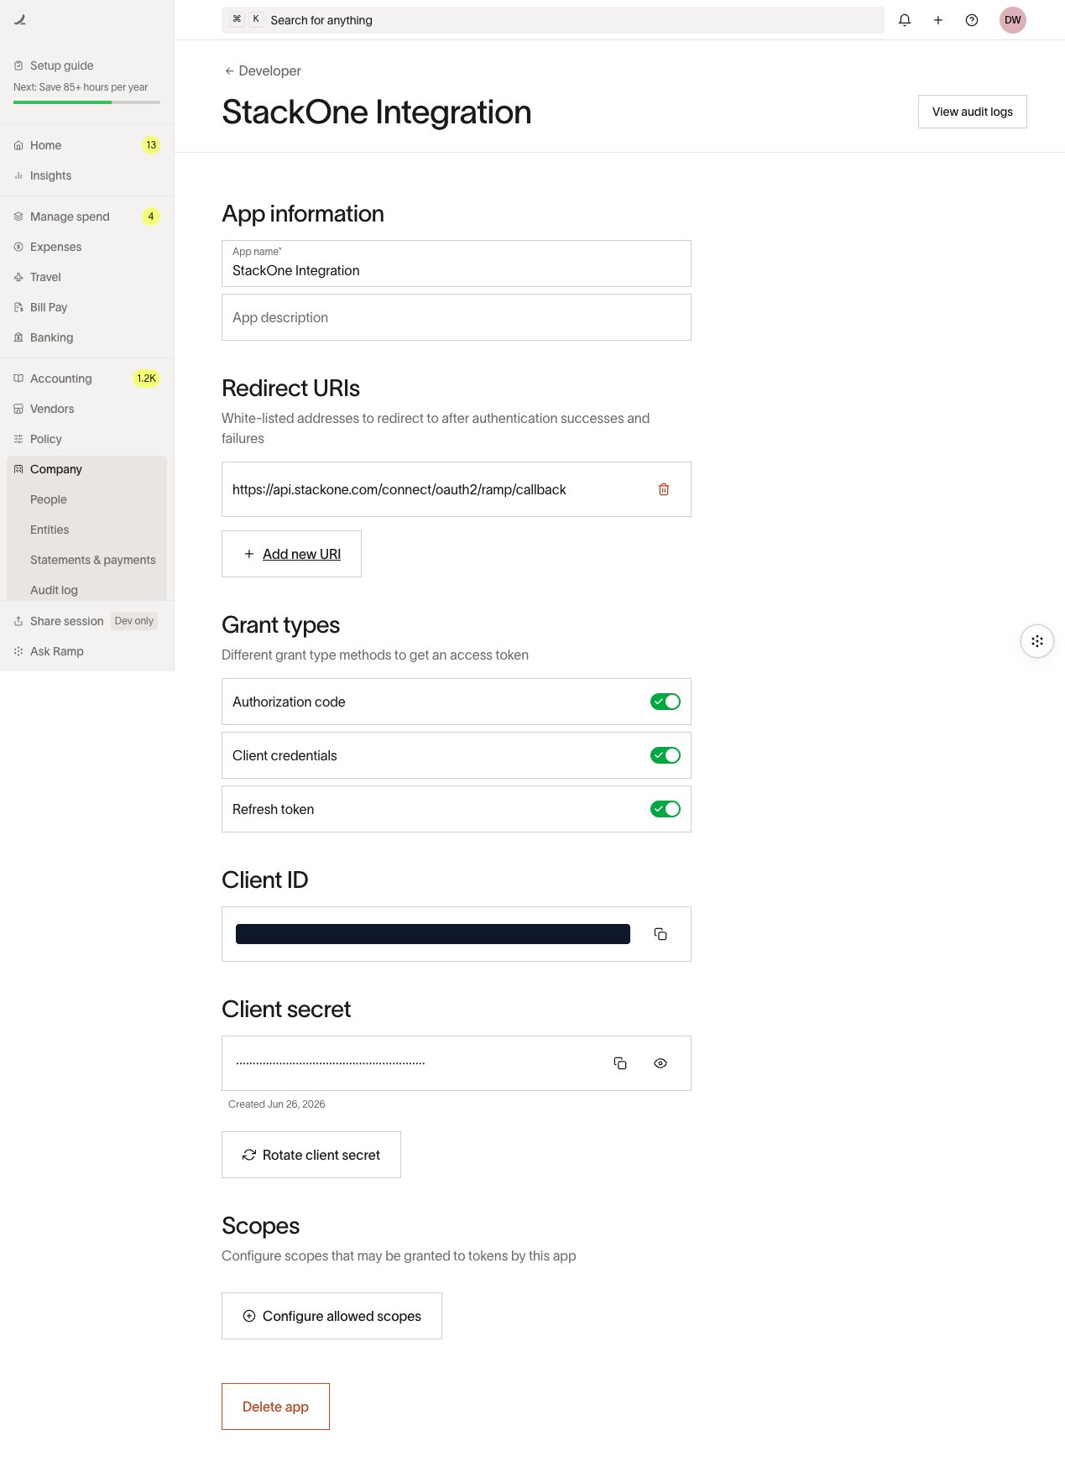Open the Vendors page
The image size is (1065, 1477).
click(x=86, y=409)
